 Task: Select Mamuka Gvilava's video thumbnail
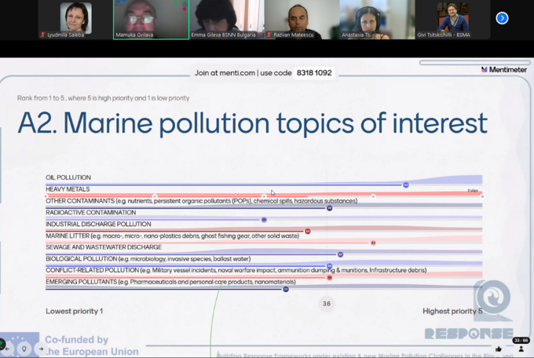[151, 20]
